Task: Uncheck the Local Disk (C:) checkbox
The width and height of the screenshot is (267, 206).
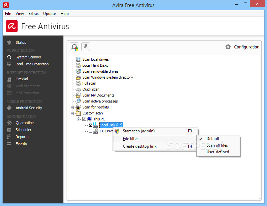Action: (x=90, y=125)
